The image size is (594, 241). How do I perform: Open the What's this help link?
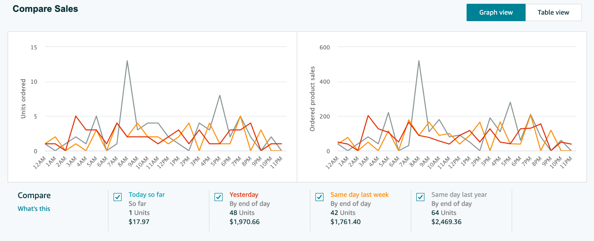pyautogui.click(x=34, y=208)
